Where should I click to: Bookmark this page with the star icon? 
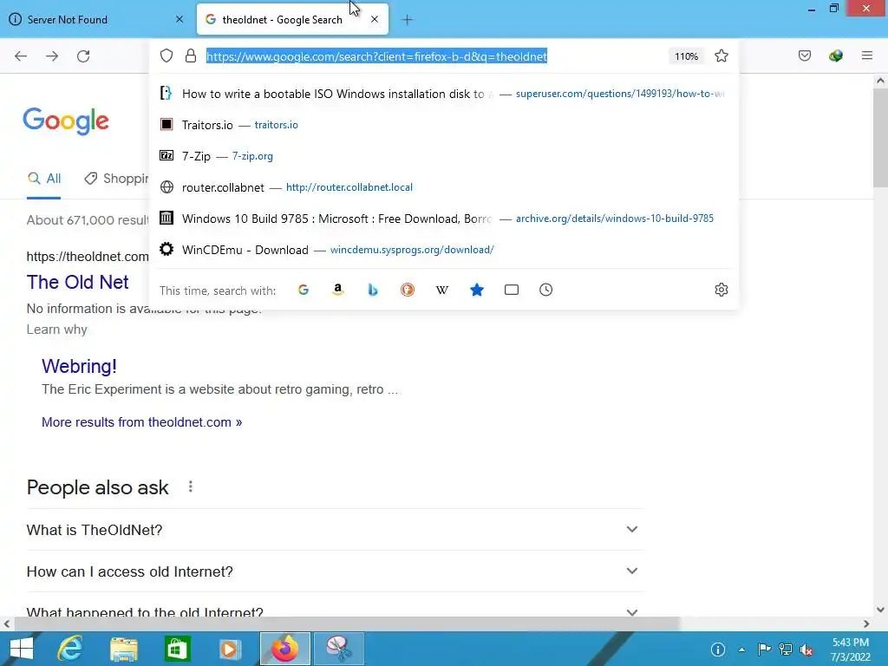(x=721, y=55)
